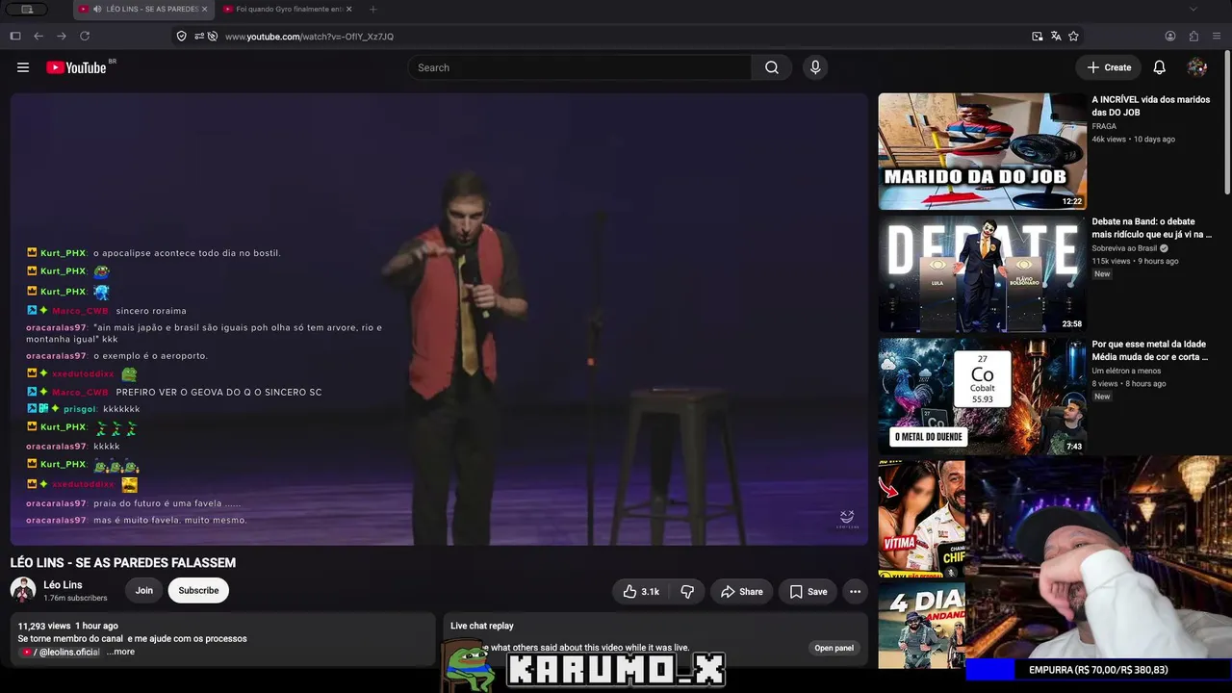Switch to the 'LÉO LINS - SE AS PAREDES' tab

(x=142, y=10)
